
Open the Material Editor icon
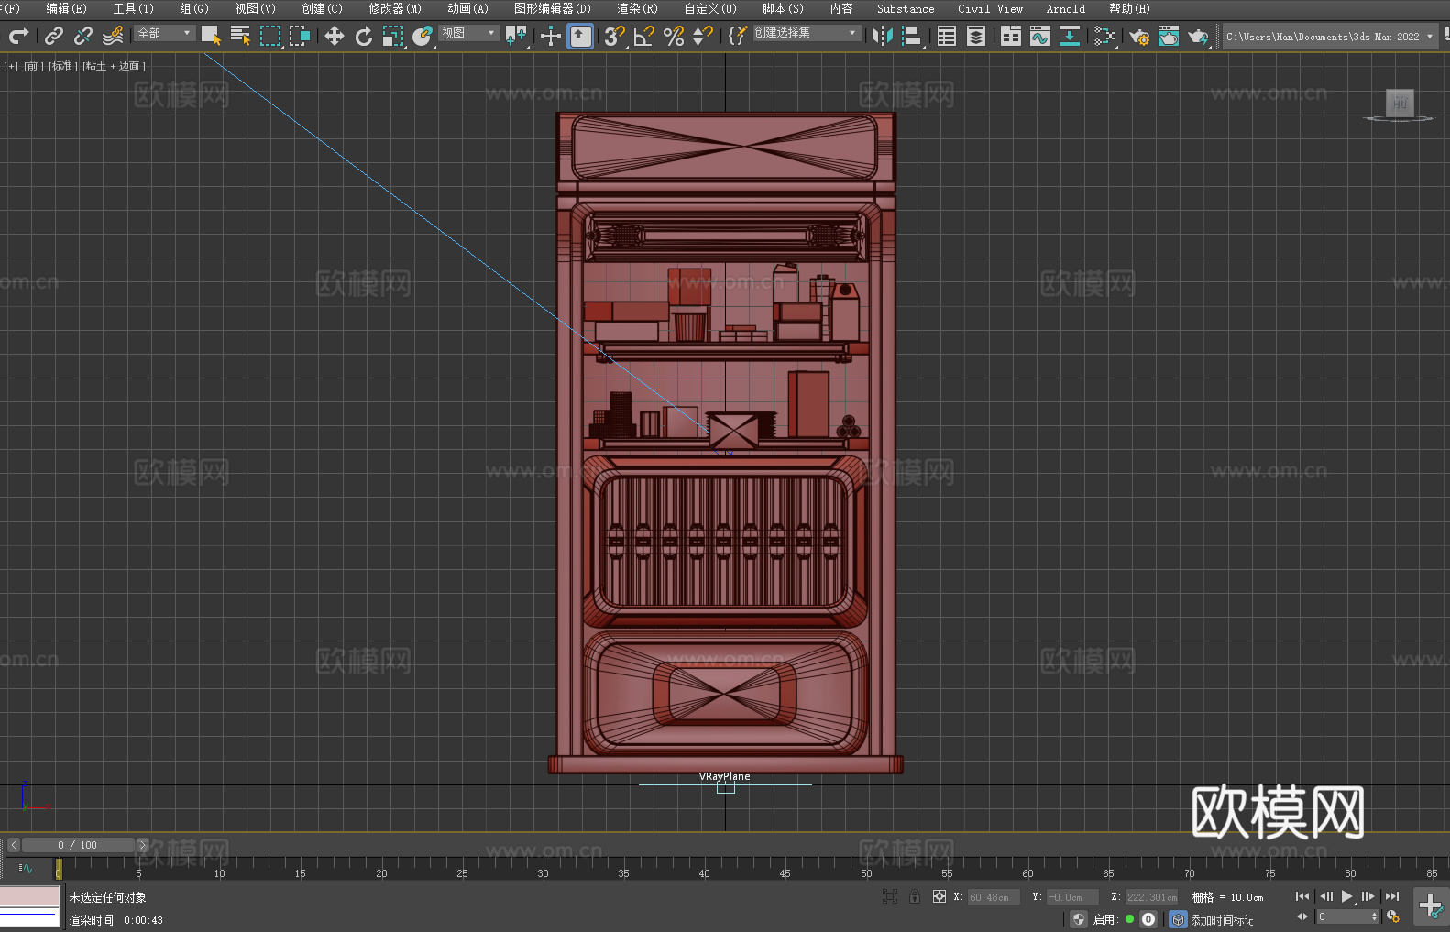point(1104,36)
